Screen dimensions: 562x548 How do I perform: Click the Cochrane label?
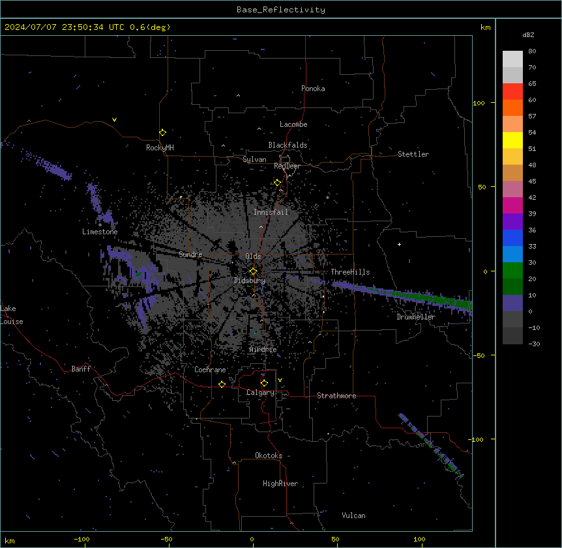click(210, 370)
